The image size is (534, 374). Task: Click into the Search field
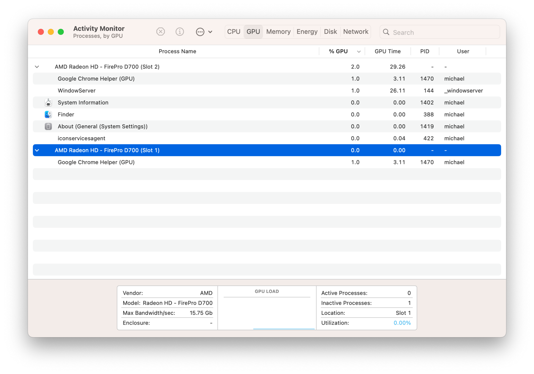443,32
